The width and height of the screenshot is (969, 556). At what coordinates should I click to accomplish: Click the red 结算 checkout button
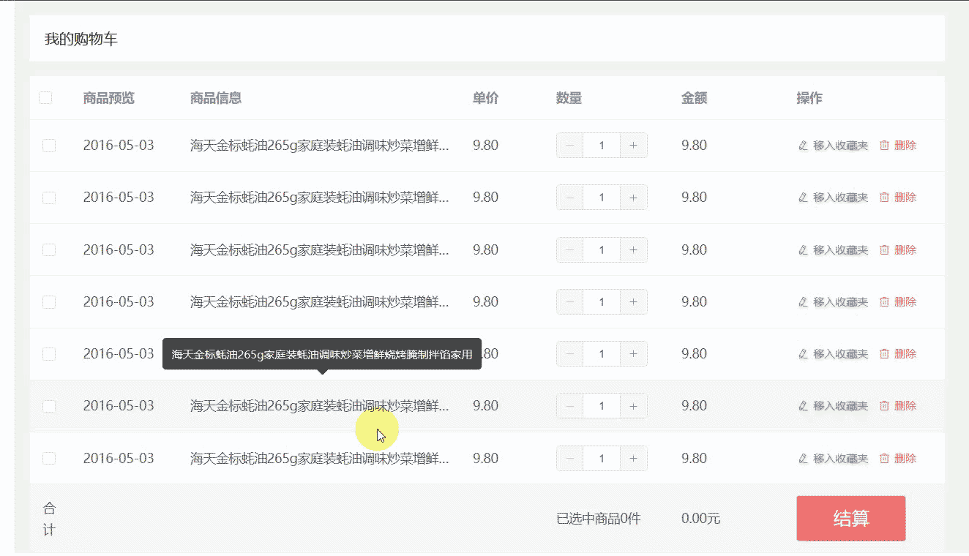[851, 519]
